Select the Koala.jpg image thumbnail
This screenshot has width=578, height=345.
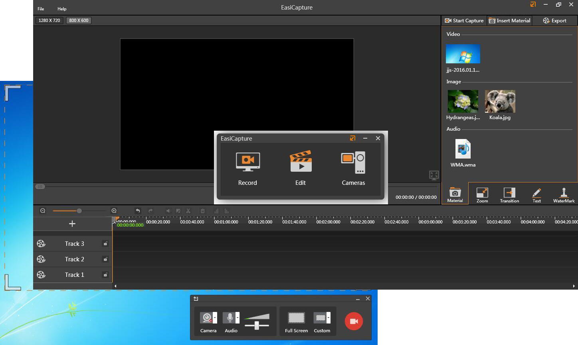pos(500,101)
